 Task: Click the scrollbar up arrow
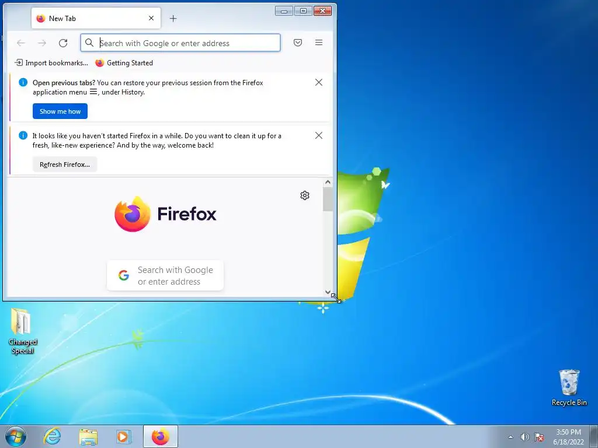pyautogui.click(x=328, y=183)
